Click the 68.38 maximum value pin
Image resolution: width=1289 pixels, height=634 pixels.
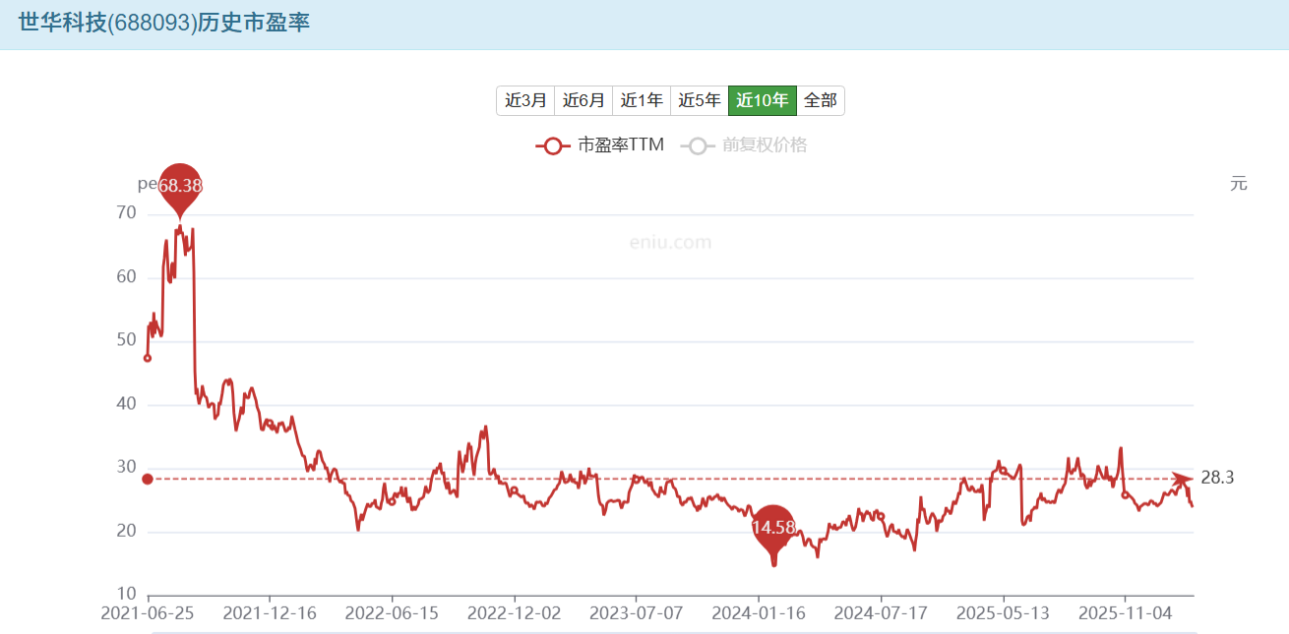[x=180, y=187]
